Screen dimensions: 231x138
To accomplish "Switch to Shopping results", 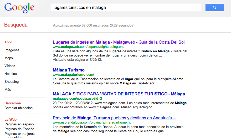I will [x=12, y=82].
